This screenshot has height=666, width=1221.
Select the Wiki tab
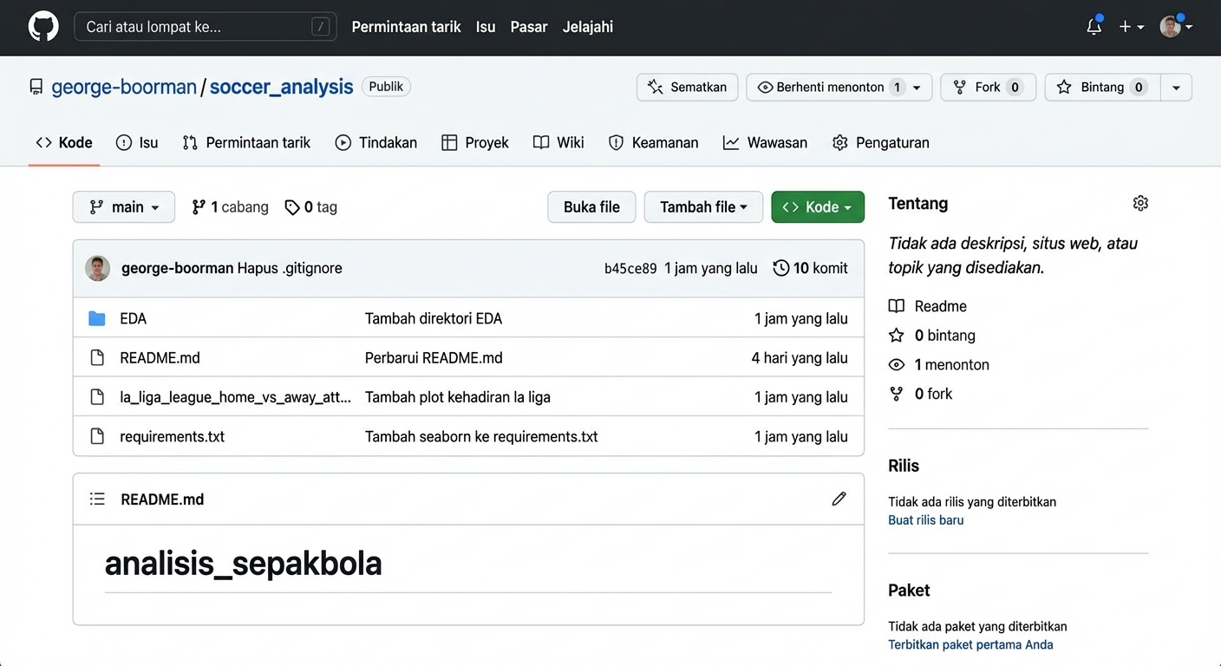(558, 142)
